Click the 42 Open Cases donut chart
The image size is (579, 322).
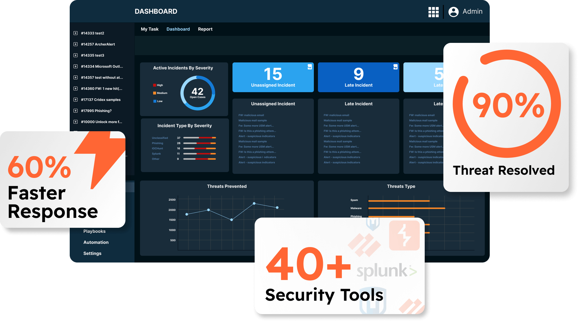pos(197,93)
